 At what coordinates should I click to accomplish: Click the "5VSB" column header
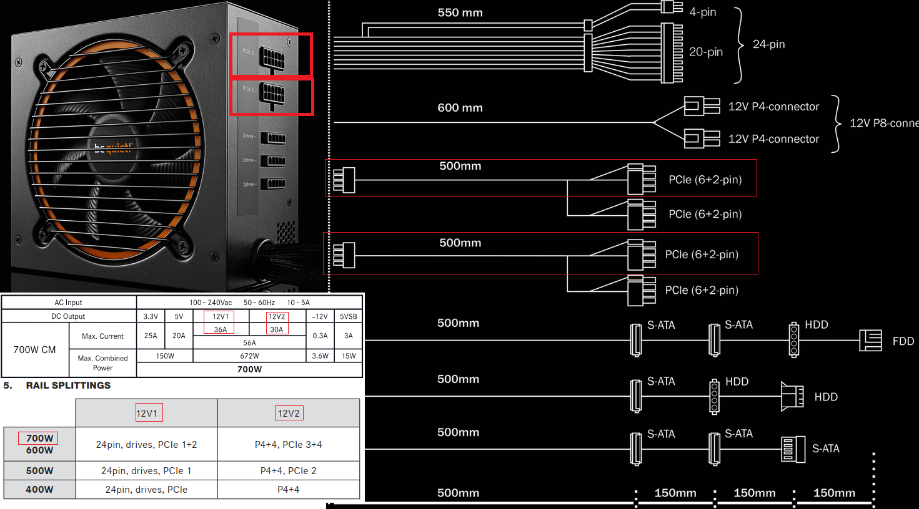point(349,316)
